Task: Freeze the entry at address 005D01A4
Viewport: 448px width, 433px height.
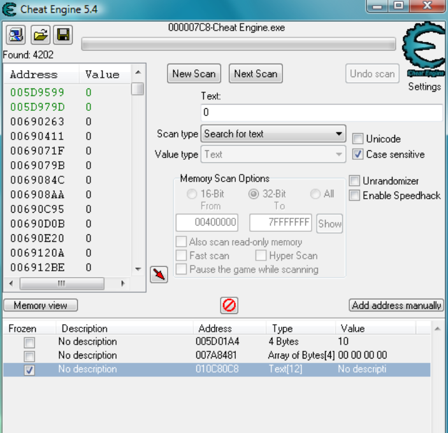Action: 29,342
